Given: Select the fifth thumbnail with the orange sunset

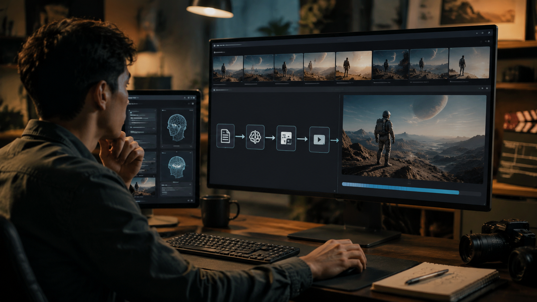Looking at the screenshot, I should [354, 65].
